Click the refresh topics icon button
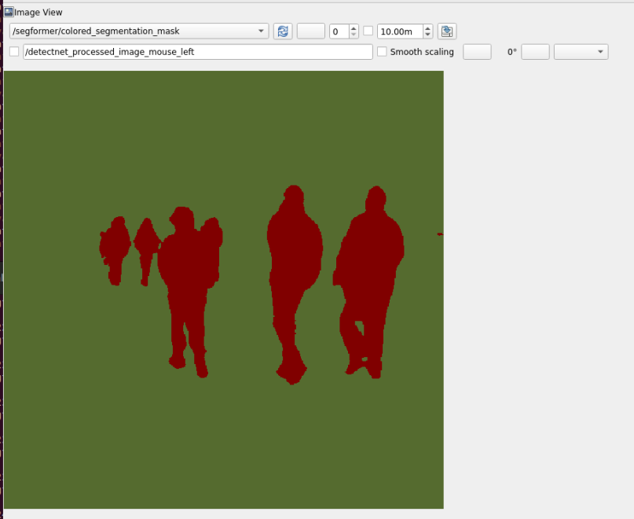Screen dimensions: 634x519 pos(283,31)
